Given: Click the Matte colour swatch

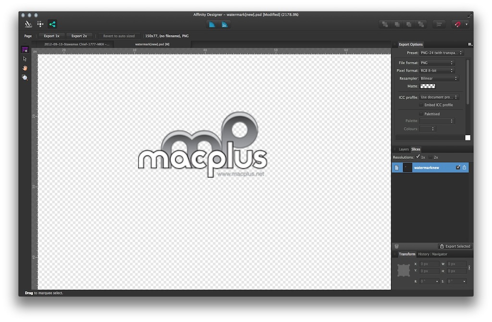Looking at the screenshot, I should click(x=428, y=86).
